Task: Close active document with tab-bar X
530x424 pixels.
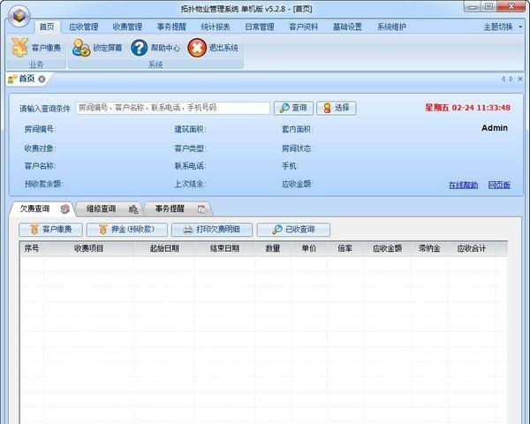Action: [520, 79]
